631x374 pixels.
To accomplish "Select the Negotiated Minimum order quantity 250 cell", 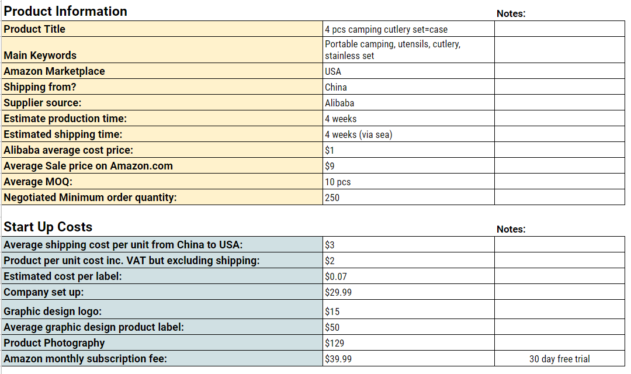I will [408, 198].
